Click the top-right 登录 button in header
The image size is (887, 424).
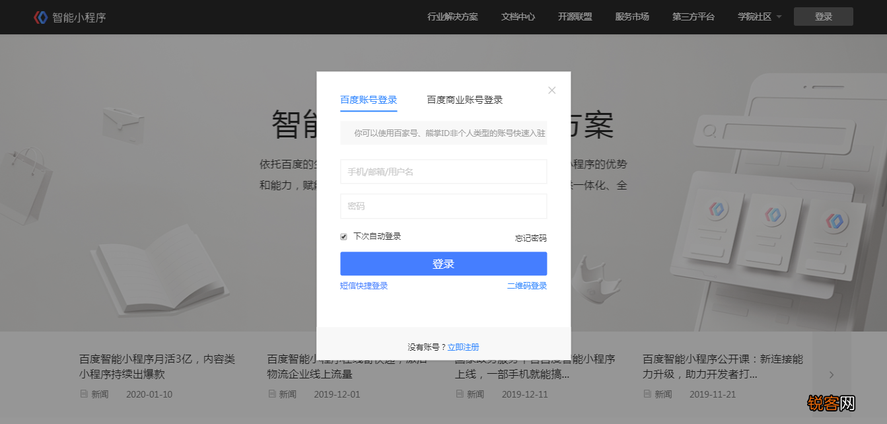pos(824,17)
